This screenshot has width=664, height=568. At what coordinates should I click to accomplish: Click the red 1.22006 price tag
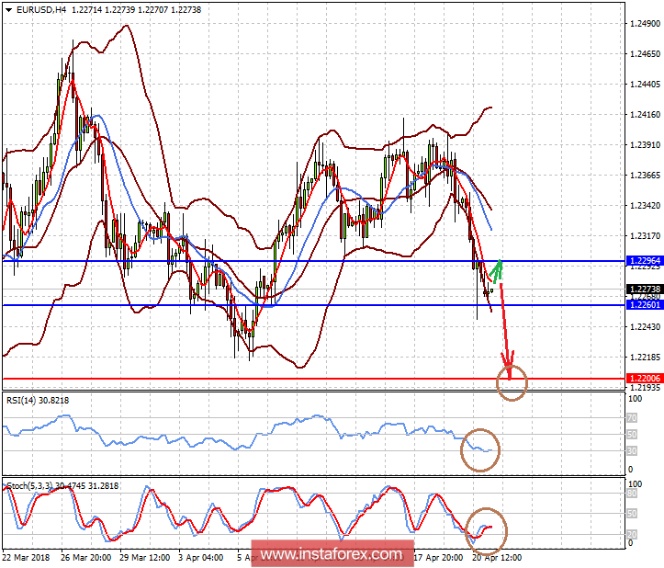pyautogui.click(x=645, y=378)
